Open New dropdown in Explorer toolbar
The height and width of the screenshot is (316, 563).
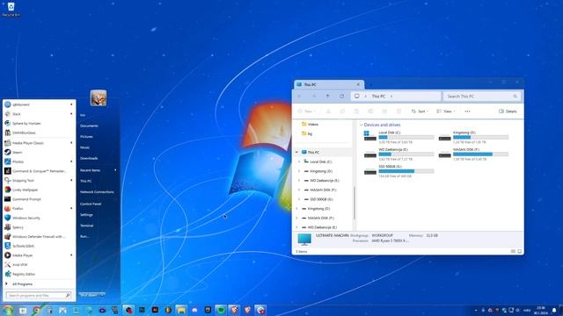coord(307,111)
